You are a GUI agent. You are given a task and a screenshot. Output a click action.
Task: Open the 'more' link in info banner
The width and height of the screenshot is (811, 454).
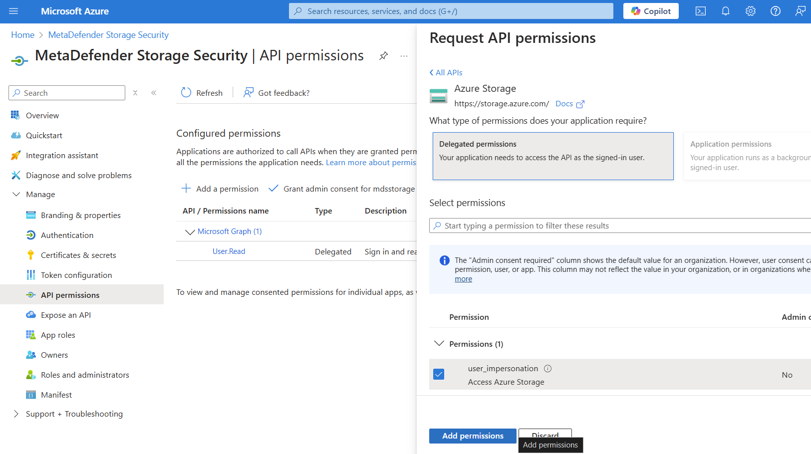tap(463, 279)
